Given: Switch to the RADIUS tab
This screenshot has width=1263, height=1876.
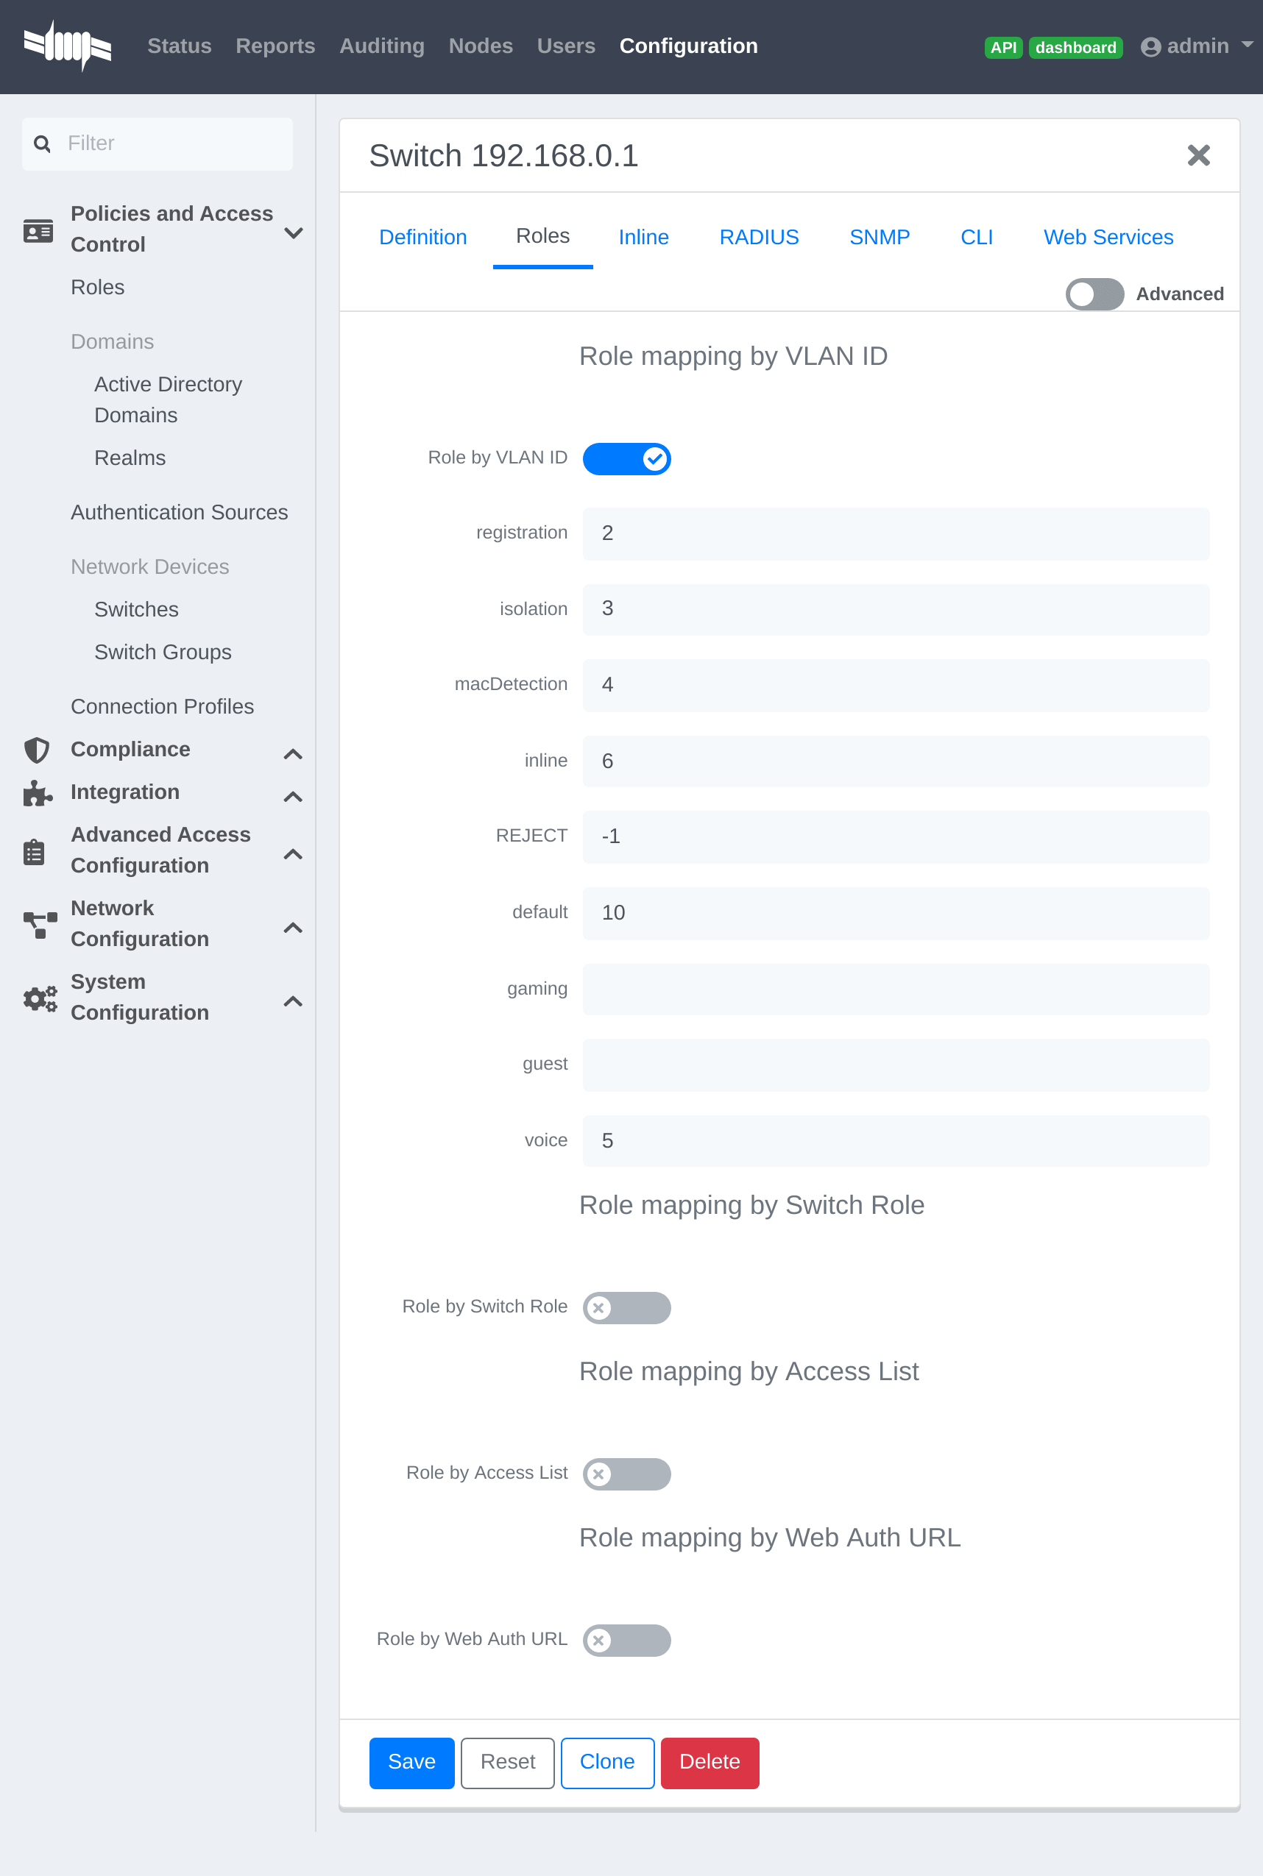Looking at the screenshot, I should point(758,237).
